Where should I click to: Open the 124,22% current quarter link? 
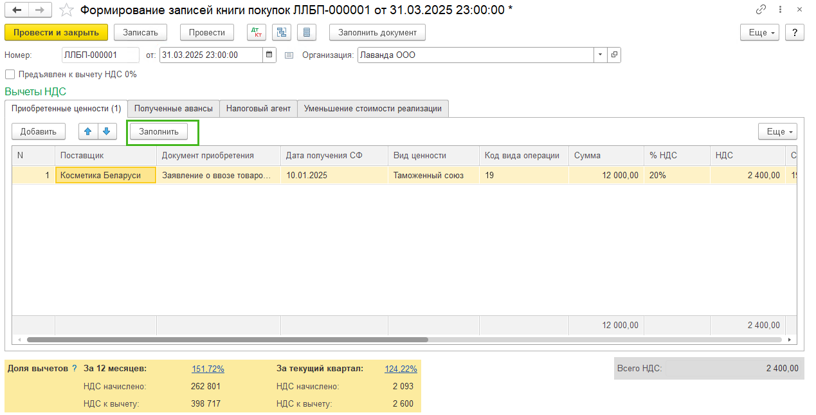(x=401, y=369)
